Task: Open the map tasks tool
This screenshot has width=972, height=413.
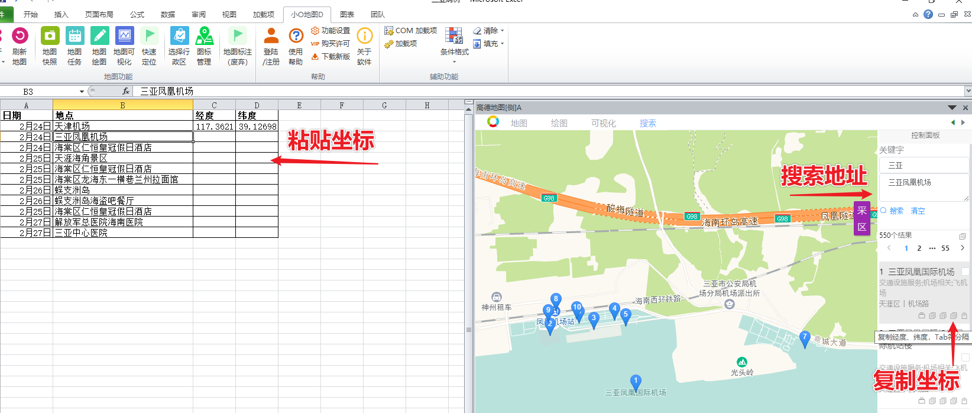Action: click(x=74, y=36)
